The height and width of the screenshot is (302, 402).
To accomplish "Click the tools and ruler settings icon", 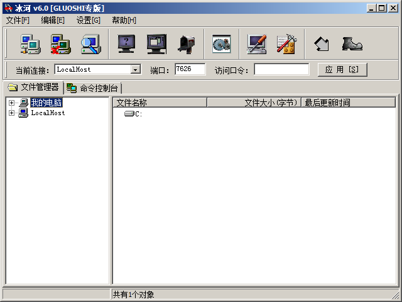I will 286,44.
